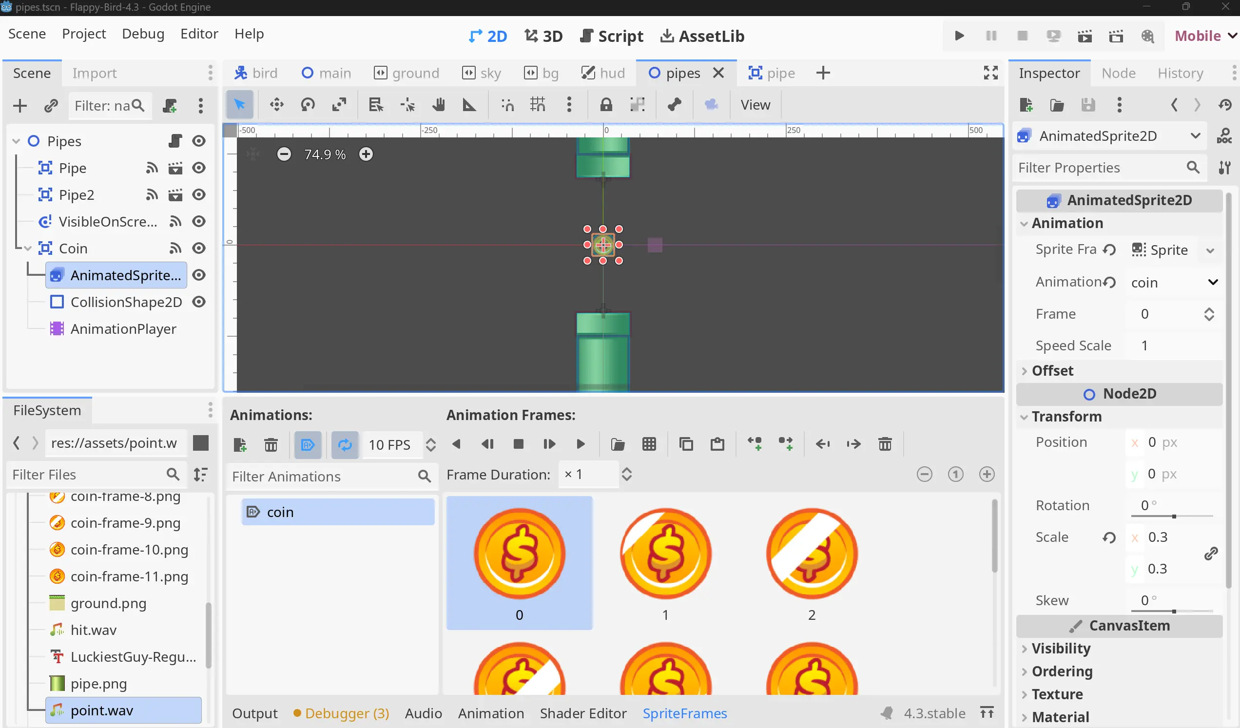Open the Shader Editor bottom panel
Screen dimensions: 1240x728
(x=583, y=714)
